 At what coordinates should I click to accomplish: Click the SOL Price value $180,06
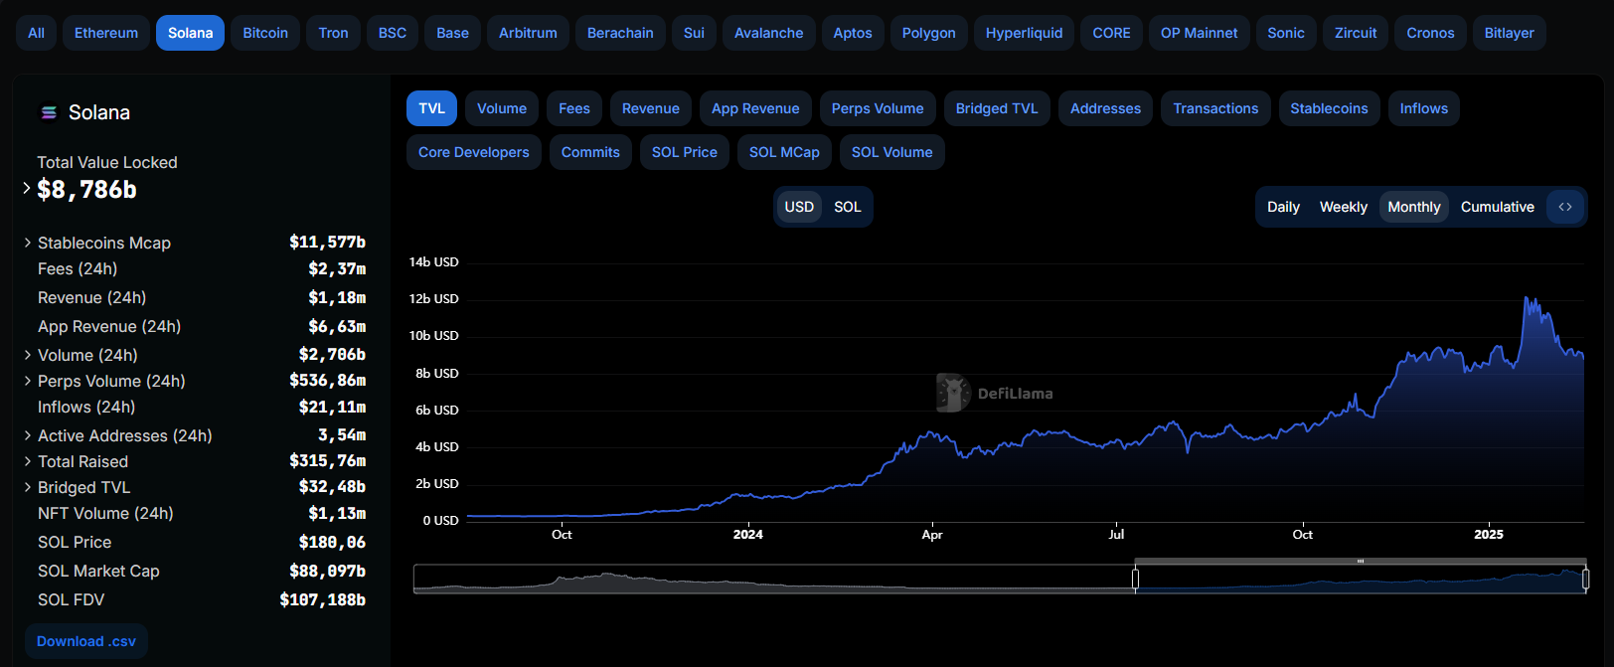point(332,542)
